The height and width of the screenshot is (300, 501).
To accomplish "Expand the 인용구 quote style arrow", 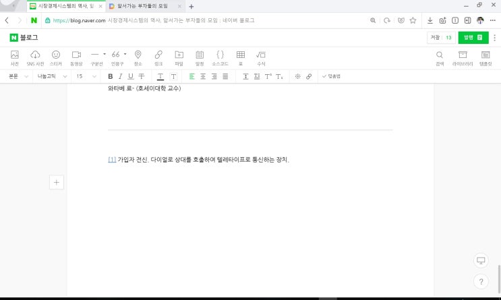I will 125,54.
